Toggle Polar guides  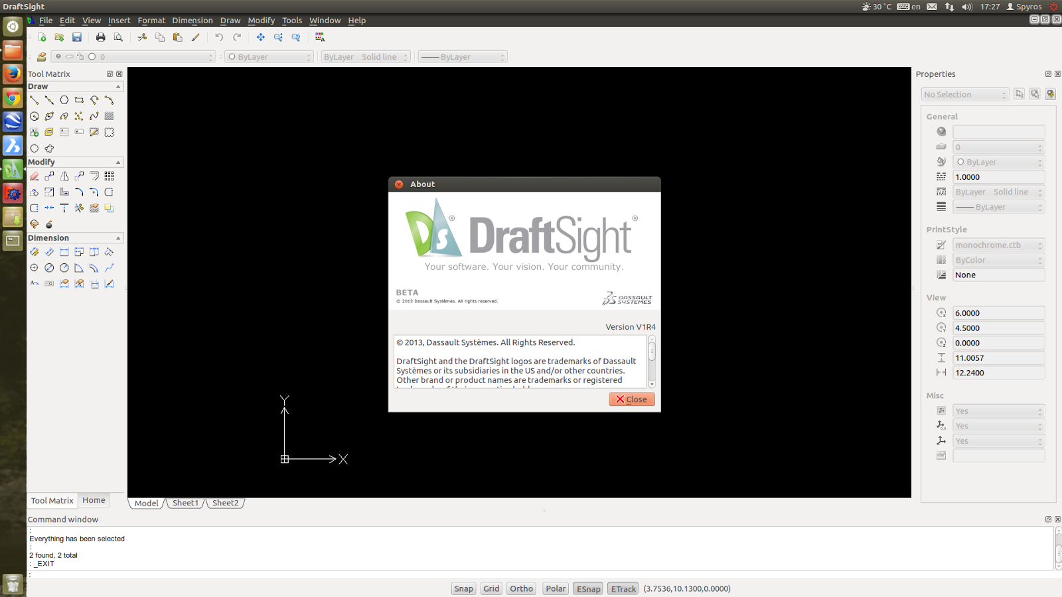556,588
